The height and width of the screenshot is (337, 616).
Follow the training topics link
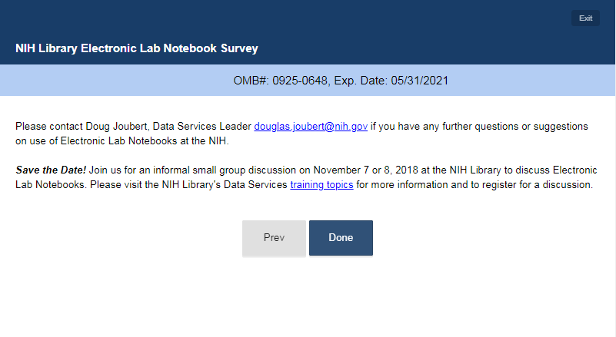pos(321,185)
